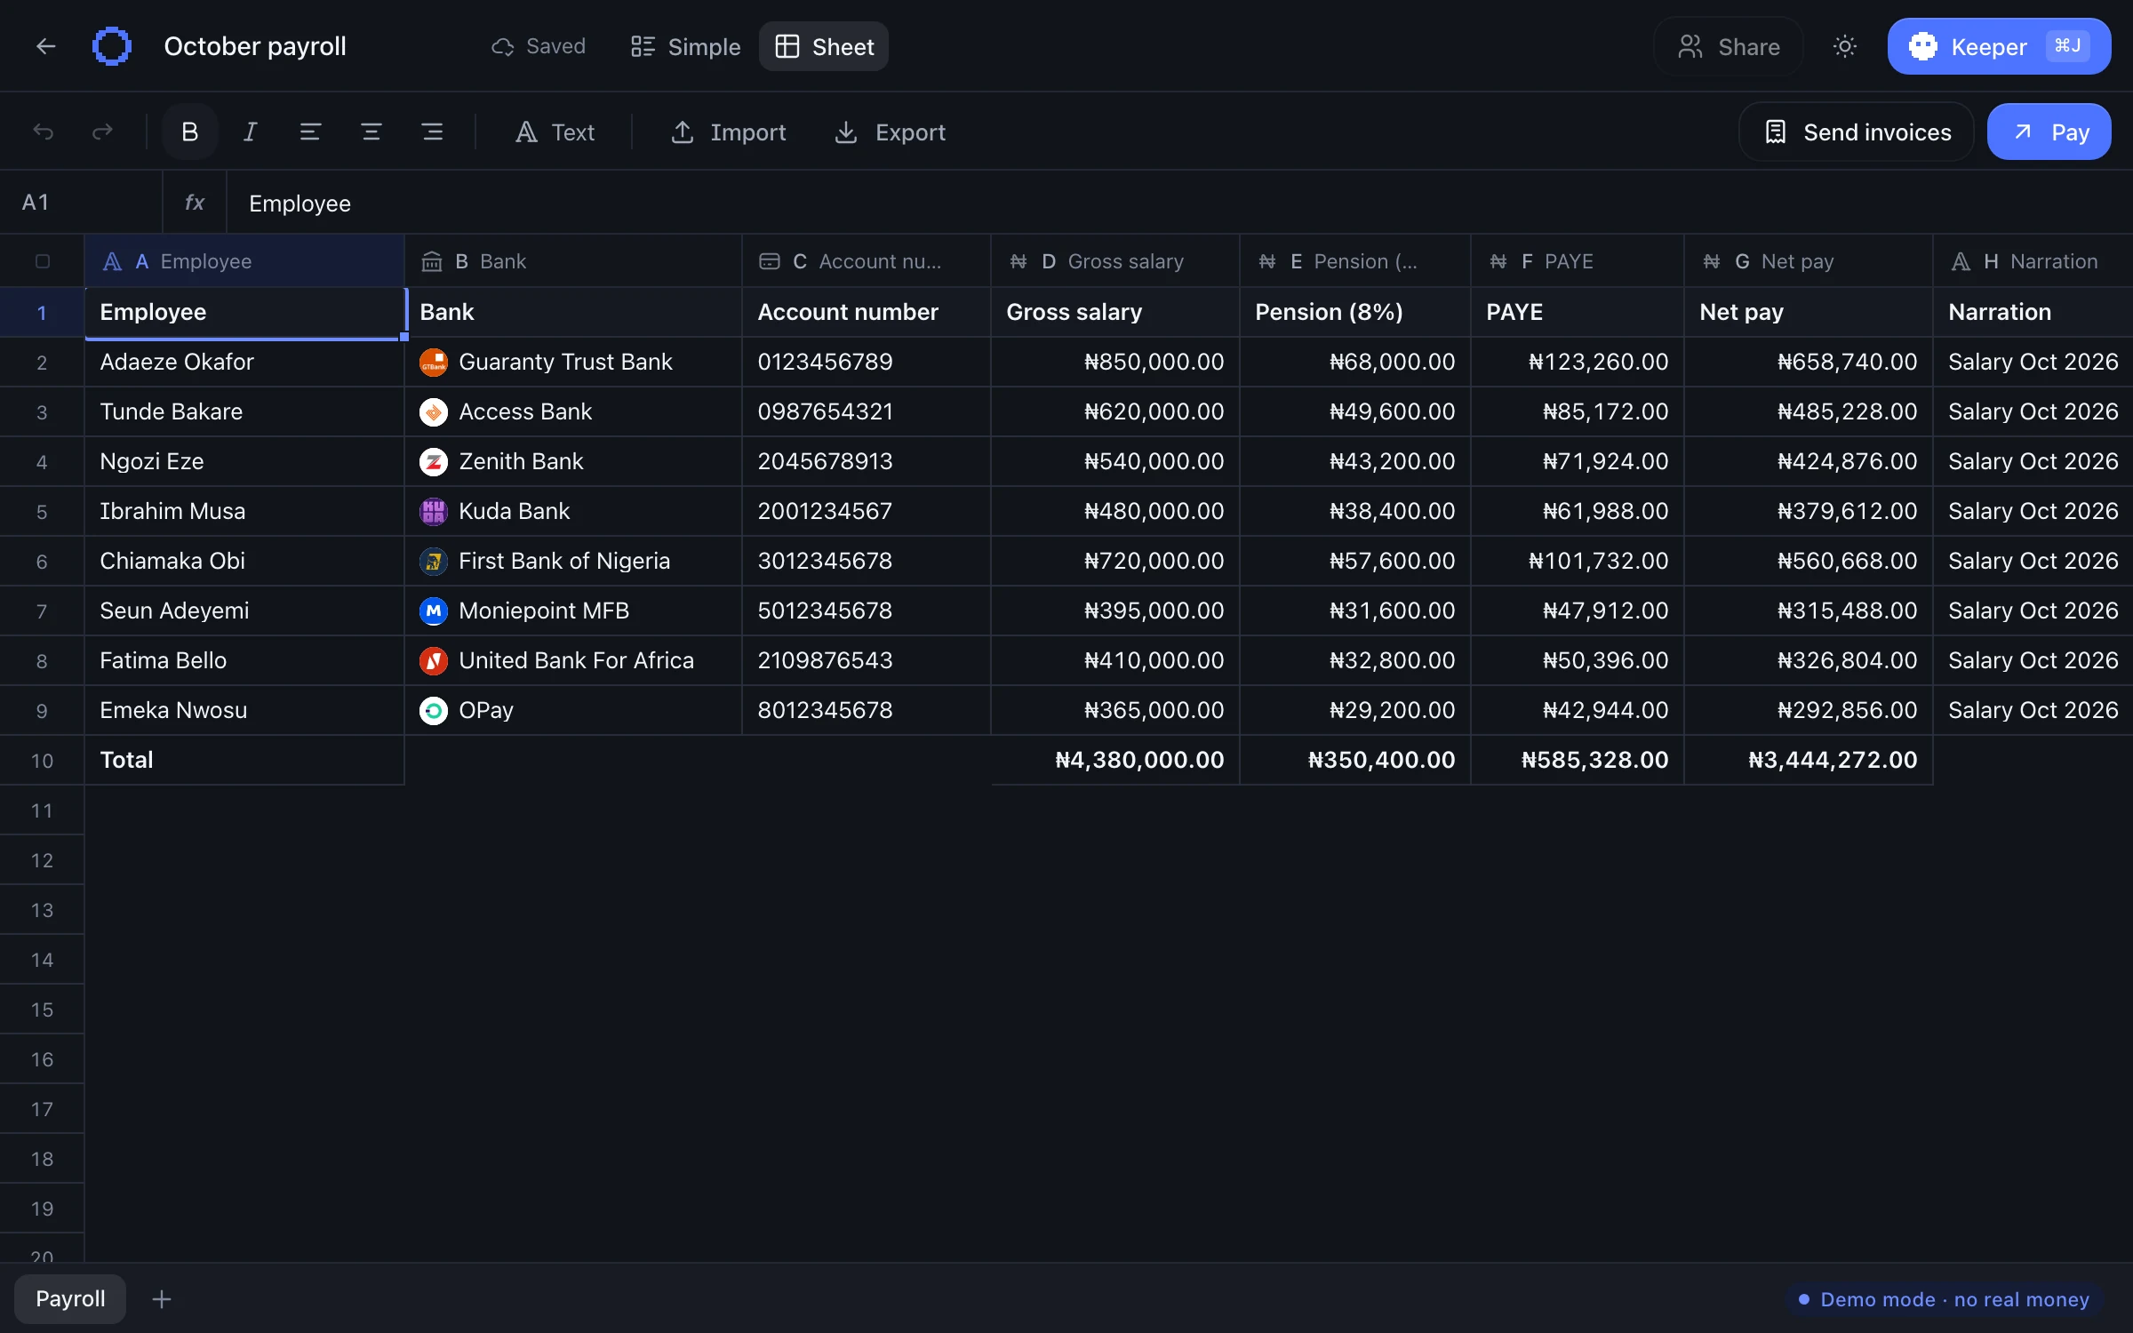2133x1333 pixels.
Task: Align text left
Action: click(310, 132)
